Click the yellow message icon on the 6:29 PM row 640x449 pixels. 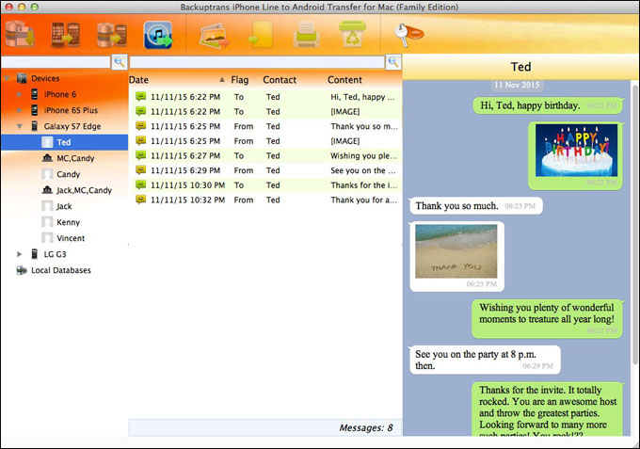140,169
